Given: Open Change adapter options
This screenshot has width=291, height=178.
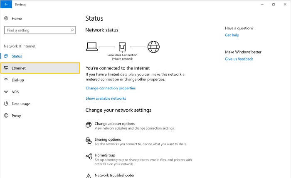Looking at the screenshot, I should pyautogui.click(x=114, y=124).
